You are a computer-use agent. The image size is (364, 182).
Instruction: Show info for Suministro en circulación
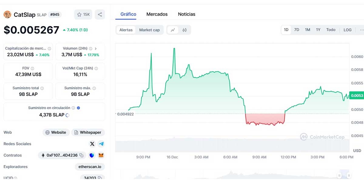click(73, 108)
